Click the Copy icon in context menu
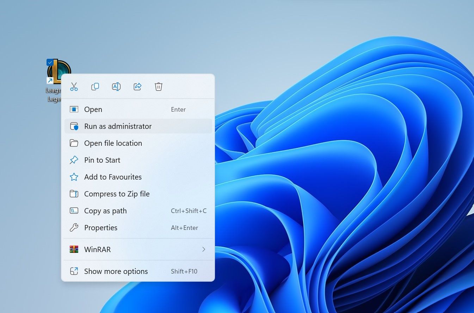 95,87
